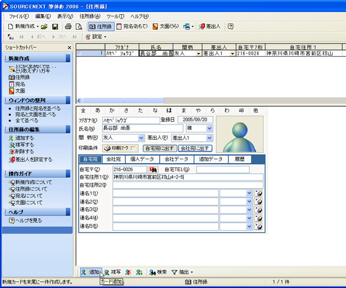The image size is (346, 288).
Task: Click the printer icon in toolbar
Action: pyautogui.click(x=68, y=27)
